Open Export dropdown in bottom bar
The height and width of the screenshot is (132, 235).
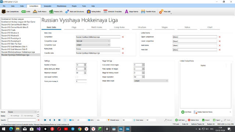[222, 121]
